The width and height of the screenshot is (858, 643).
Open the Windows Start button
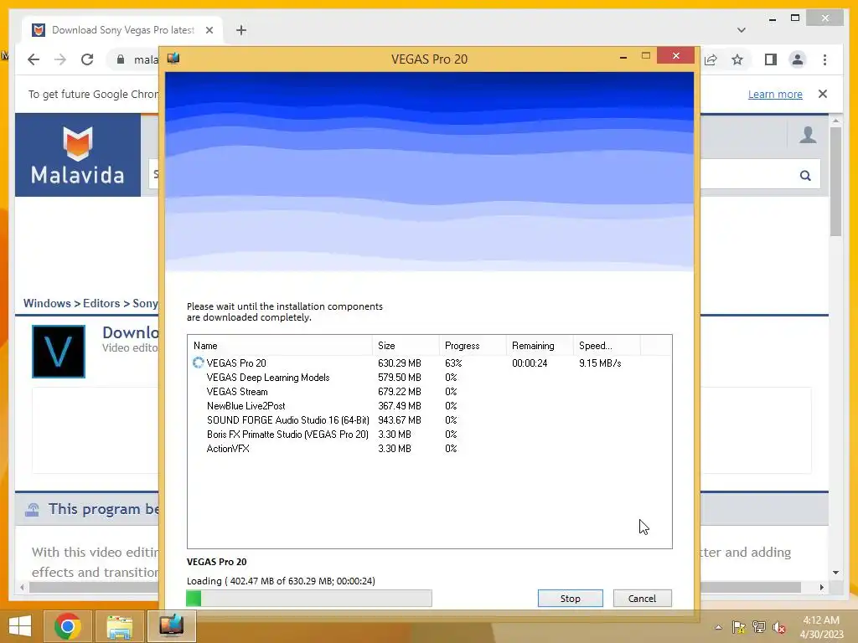pos(20,626)
